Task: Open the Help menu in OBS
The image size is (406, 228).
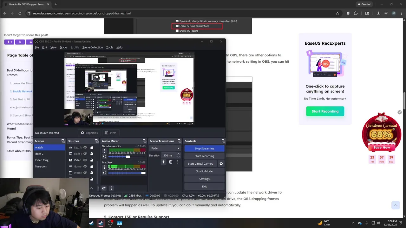Action: coord(119,47)
